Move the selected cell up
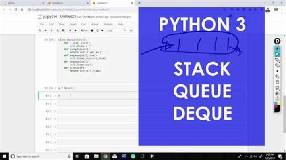Screen dimensions: 286x160 [70, 30]
